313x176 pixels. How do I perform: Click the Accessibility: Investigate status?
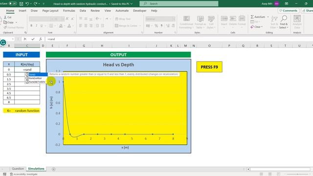coord(23,174)
